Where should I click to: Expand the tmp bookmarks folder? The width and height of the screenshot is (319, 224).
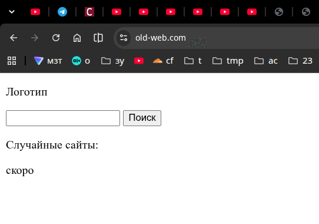pos(228,61)
